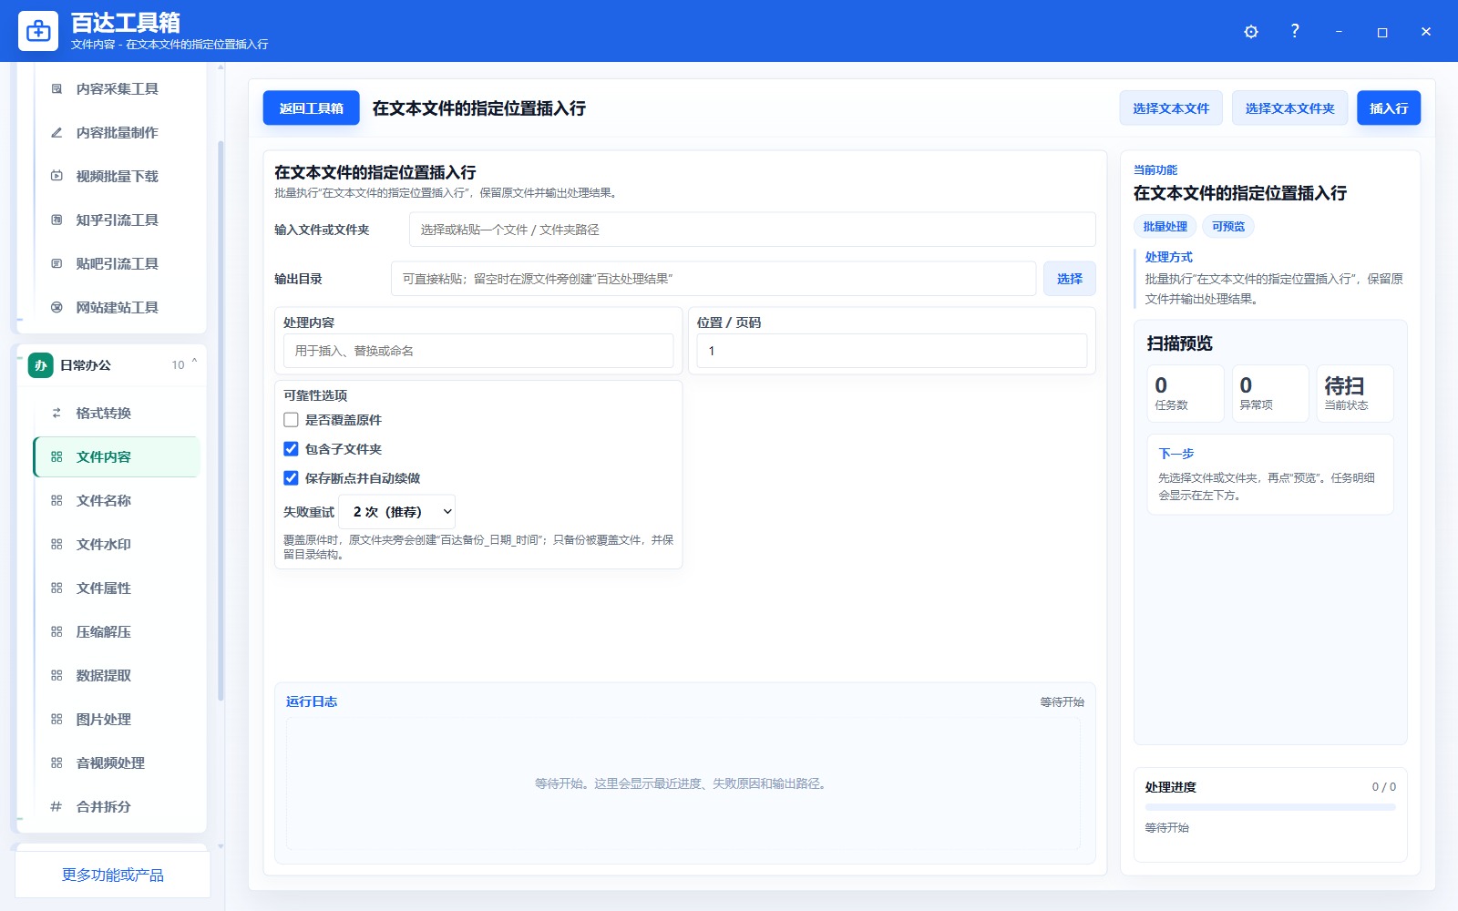
Task: Open settings via the gear icon
Action: 1251,32
